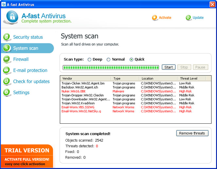Select the Normal scan type
Screen dimensions: 217x169
tap(108, 59)
